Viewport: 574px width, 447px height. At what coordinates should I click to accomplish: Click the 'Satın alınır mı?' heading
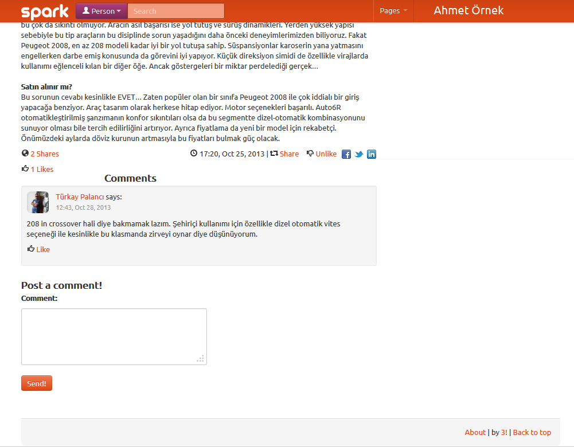click(46, 87)
